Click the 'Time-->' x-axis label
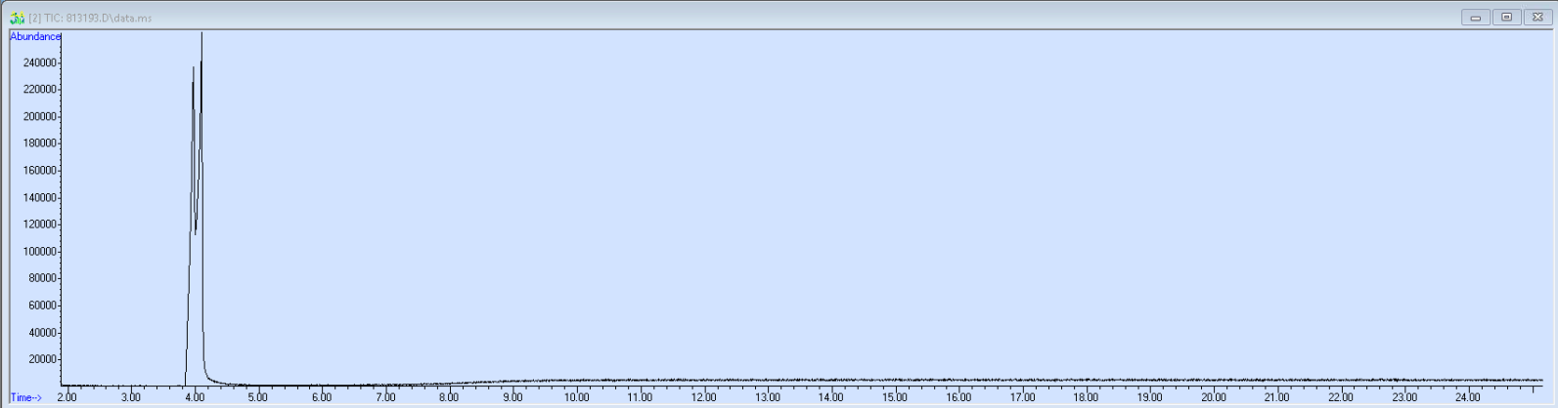 26,397
